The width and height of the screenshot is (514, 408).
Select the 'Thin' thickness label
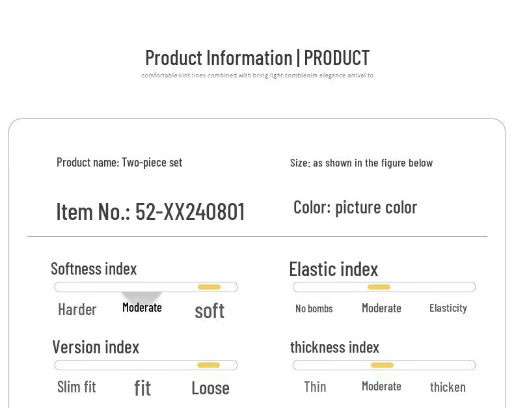click(x=315, y=387)
